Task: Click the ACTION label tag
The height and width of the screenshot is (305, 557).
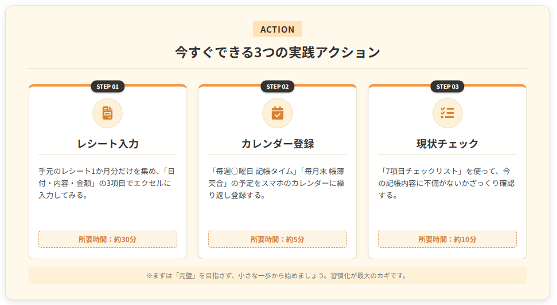Action: click(x=278, y=29)
